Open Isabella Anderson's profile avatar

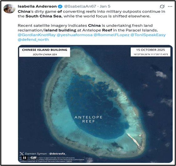coord(9,9)
